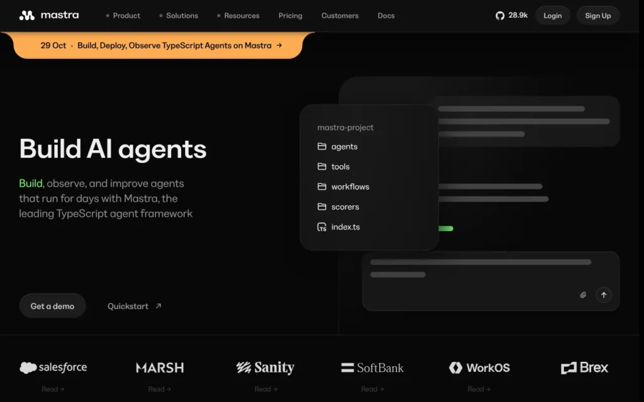Click the 29 Oct date in banner
This screenshot has width=644, height=402.
(x=53, y=45)
